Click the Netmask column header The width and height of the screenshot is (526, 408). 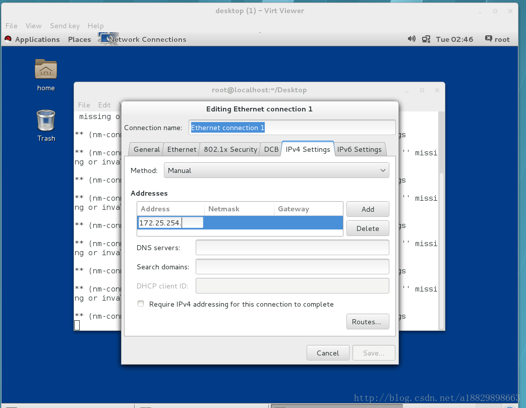[x=239, y=209]
